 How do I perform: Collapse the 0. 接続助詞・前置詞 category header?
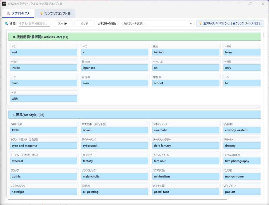click(134, 37)
